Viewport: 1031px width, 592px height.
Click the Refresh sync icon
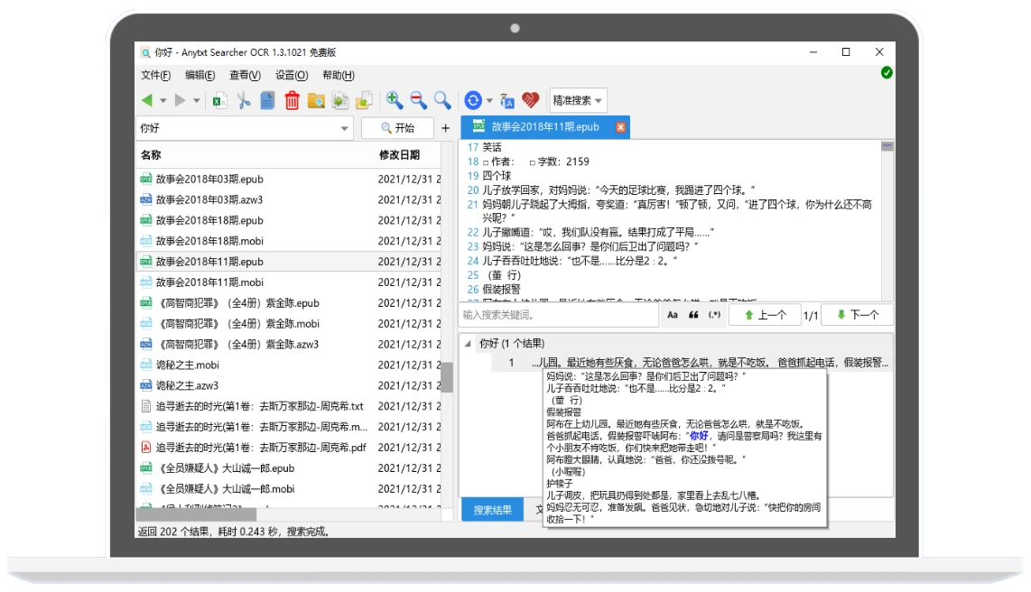click(x=471, y=100)
